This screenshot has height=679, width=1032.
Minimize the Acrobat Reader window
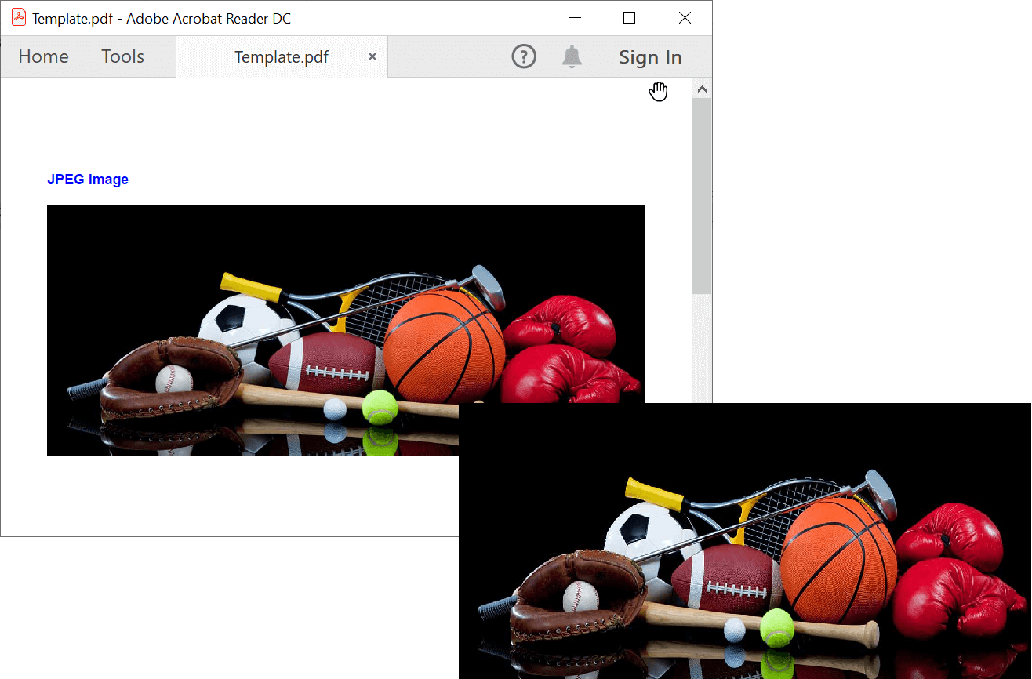575,18
